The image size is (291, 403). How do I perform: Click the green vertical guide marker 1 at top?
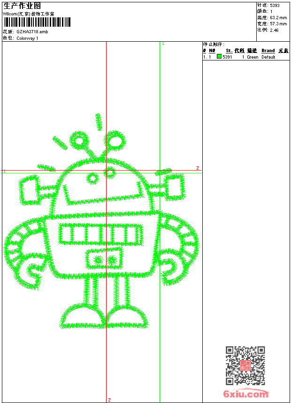(x=162, y=44)
